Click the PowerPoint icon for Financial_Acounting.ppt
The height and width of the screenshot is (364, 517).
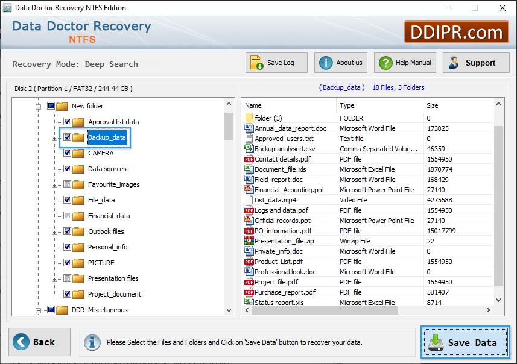click(x=249, y=189)
